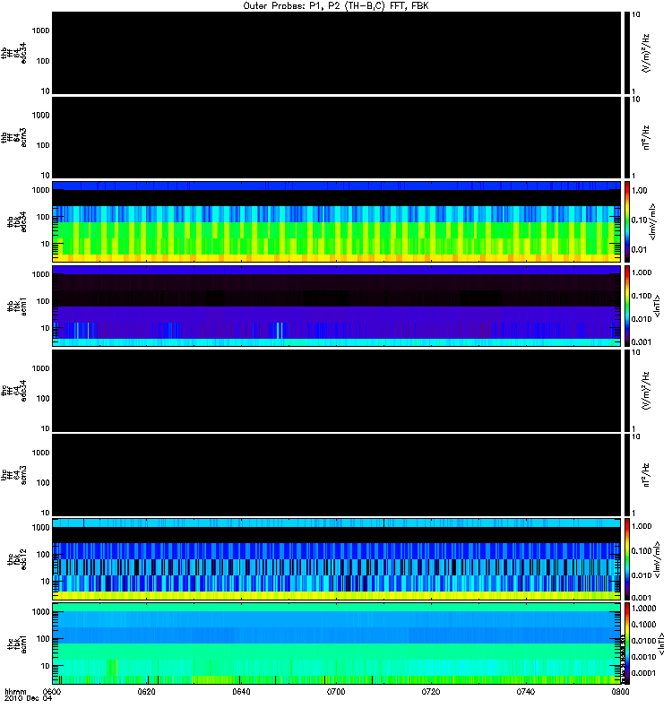The image size is (672, 717).
Task: Click inside the blank thb fff 64 edc34 spectrogram
Action: pos(336,53)
